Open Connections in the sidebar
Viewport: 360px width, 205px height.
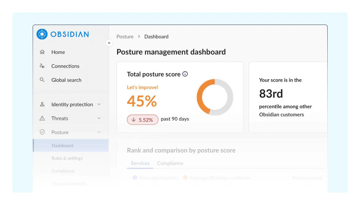point(71,66)
